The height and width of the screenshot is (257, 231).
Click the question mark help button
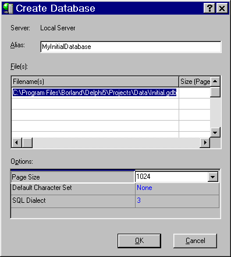click(209, 8)
